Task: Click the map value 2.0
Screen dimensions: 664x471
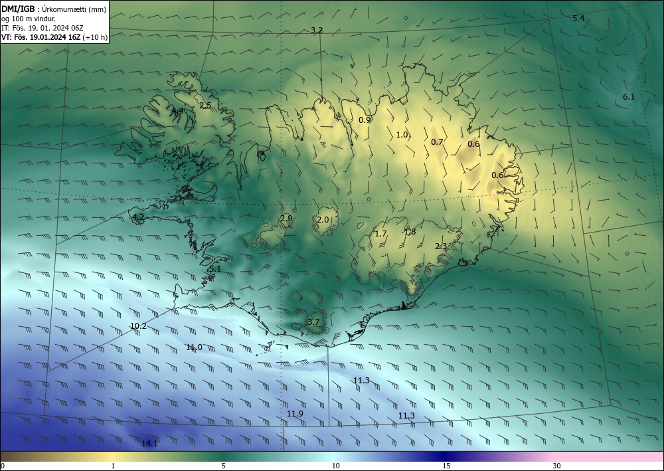Action: [x=323, y=219]
